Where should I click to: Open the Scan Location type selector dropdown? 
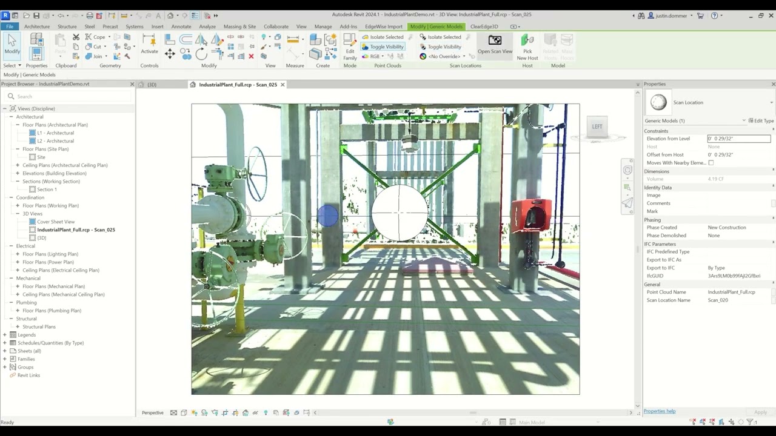[x=772, y=102]
